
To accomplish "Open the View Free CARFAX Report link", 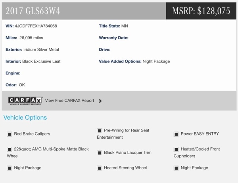I will click(69, 101).
